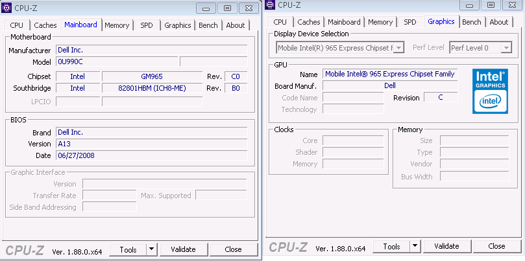Click BIOS Version A13
The image size is (525, 261).
[x=152, y=144]
